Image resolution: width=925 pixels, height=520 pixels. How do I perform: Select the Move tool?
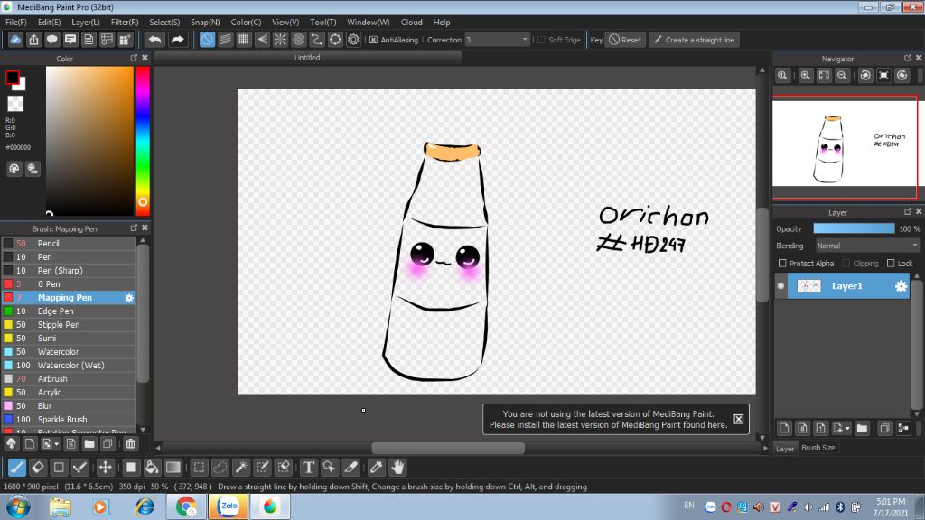click(105, 468)
